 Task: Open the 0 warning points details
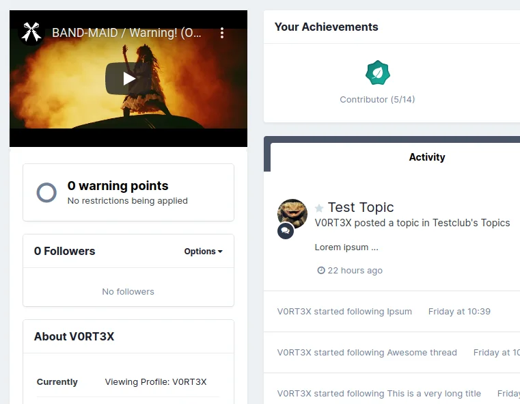pyautogui.click(x=118, y=186)
